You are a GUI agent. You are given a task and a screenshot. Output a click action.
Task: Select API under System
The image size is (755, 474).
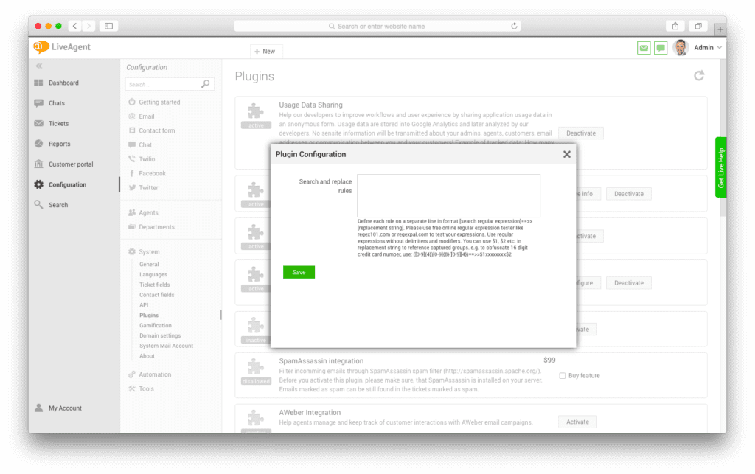point(144,305)
